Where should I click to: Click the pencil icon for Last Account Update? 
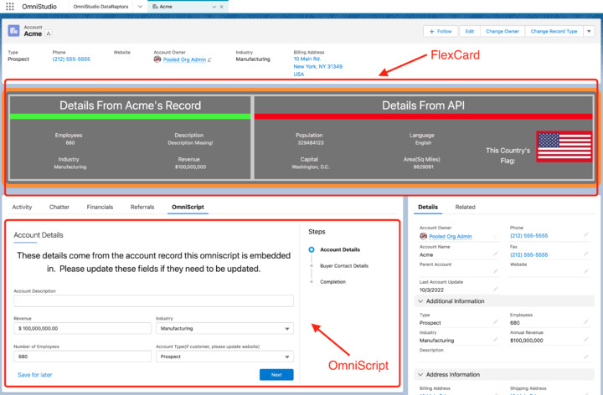495,287
